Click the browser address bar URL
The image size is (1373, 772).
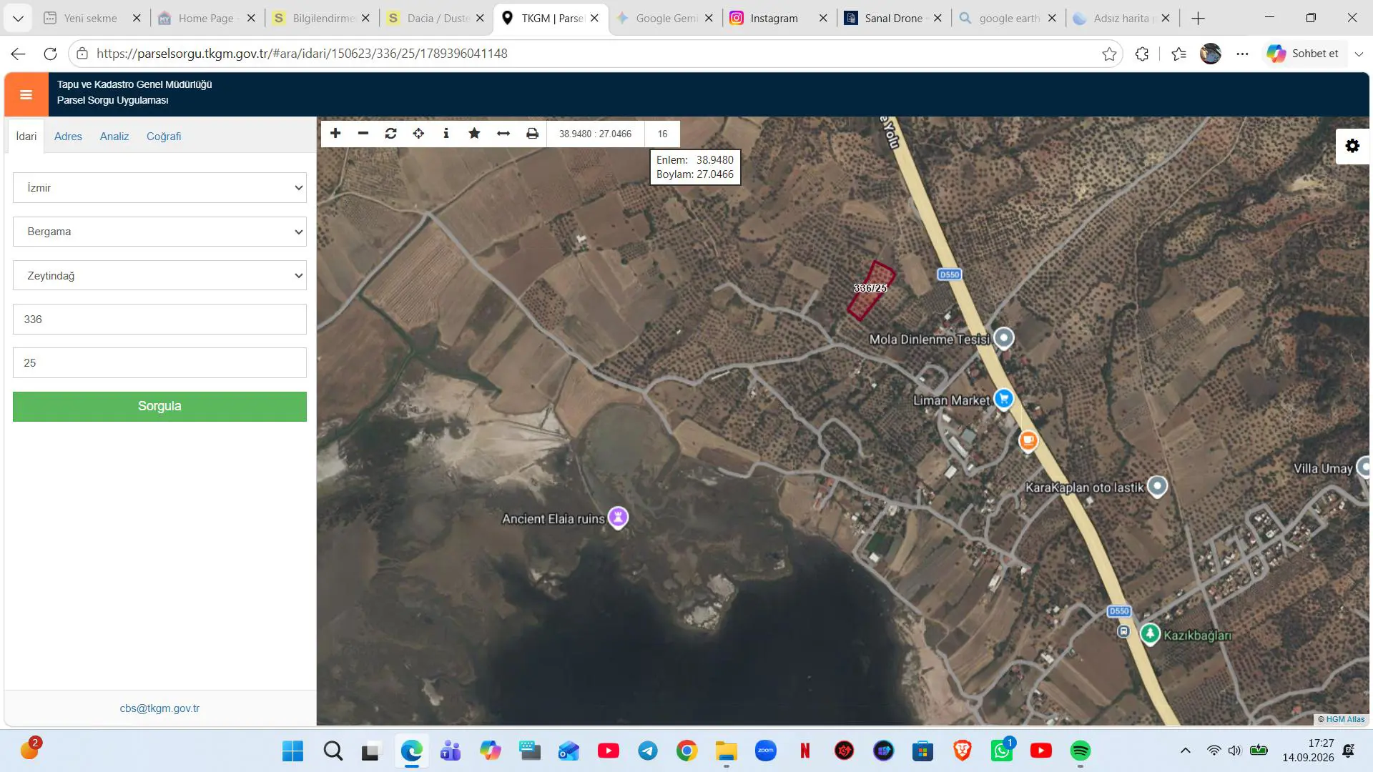point(302,54)
